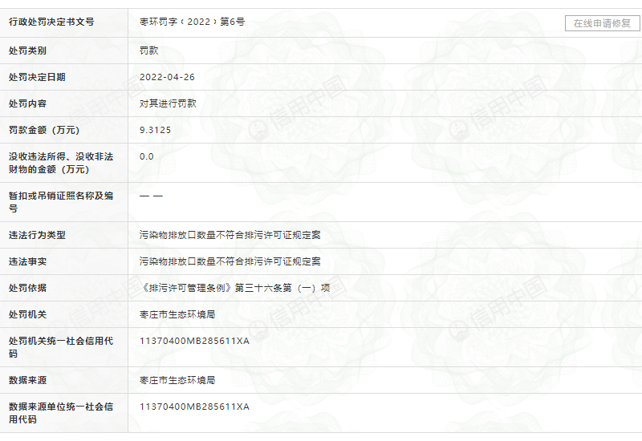Click the 处罚类别 label
Image resolution: width=642 pixels, height=441 pixels.
coord(27,51)
